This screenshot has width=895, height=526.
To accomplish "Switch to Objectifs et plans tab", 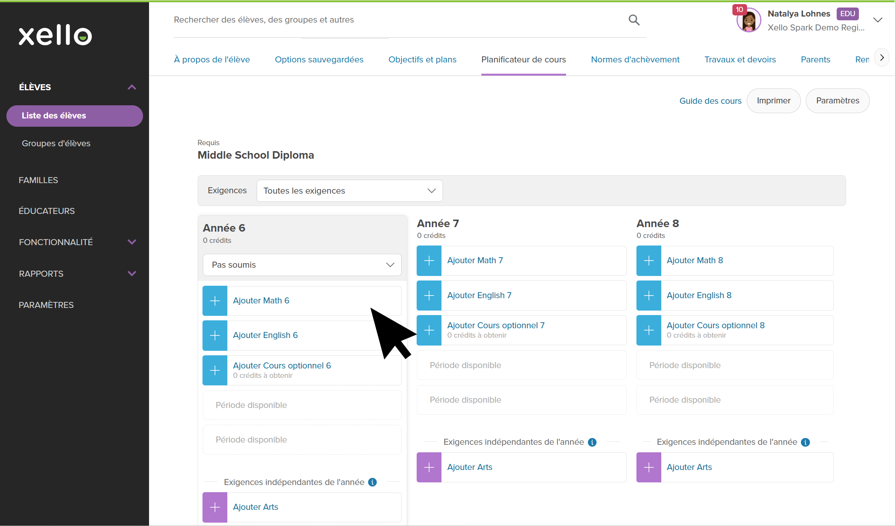I will [422, 60].
